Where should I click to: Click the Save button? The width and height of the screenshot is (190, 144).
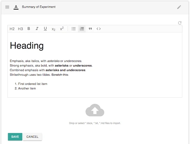click(15, 137)
